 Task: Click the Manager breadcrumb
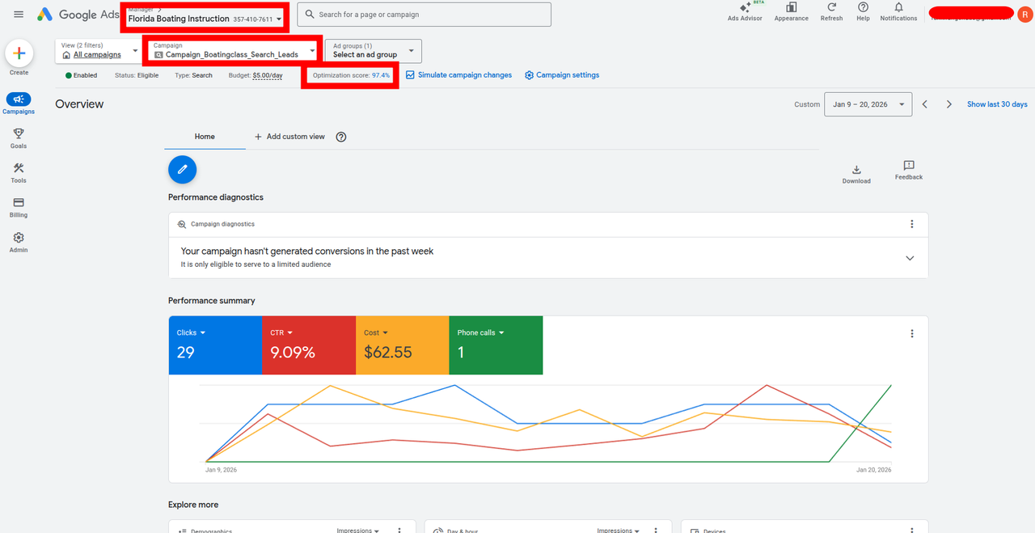click(141, 9)
